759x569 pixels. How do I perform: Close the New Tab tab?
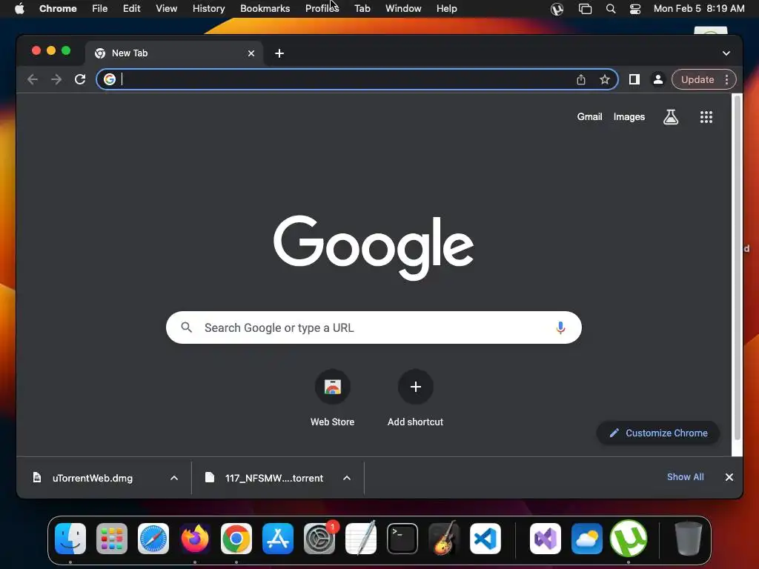coord(251,53)
